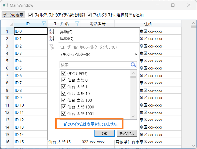Image resolution: width=197 pixels, height=149 pixels.
Task: Click the select-all corner of the data grid
Action: click(7, 24)
